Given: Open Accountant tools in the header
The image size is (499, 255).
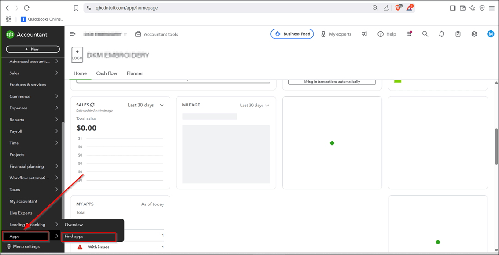Looking at the screenshot, I should click(157, 34).
